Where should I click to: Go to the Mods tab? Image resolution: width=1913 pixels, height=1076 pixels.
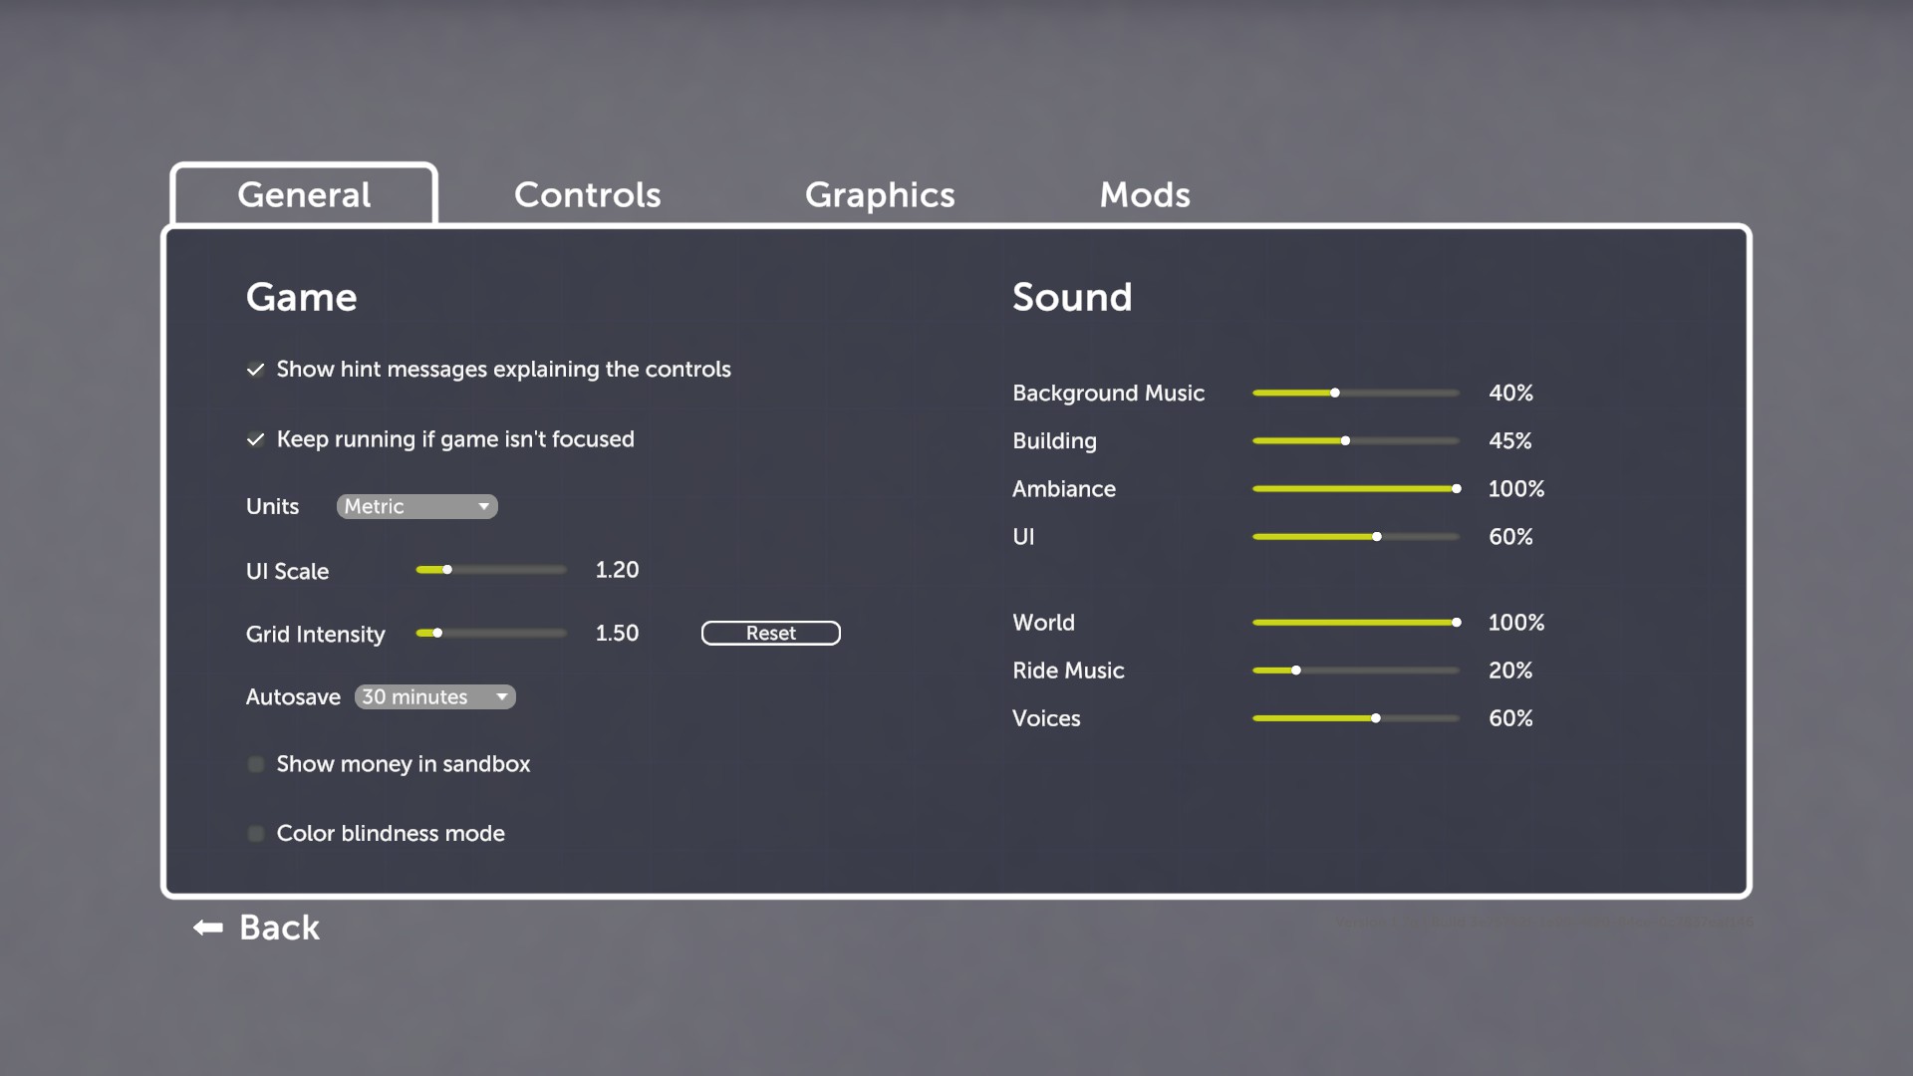(1145, 194)
